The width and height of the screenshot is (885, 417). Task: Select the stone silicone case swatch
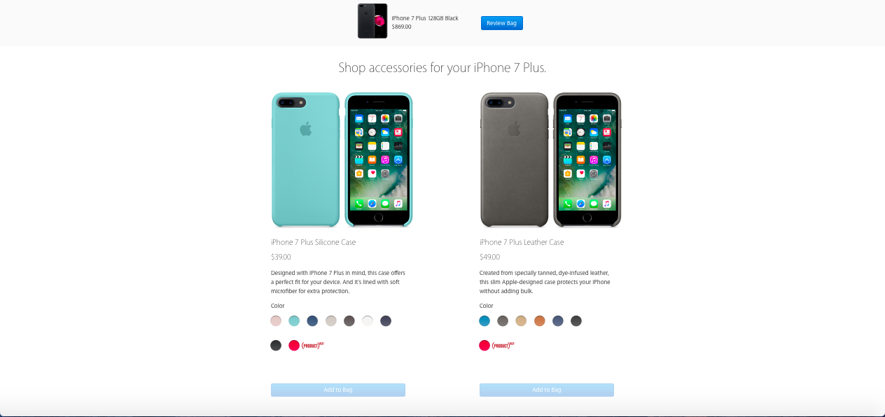tap(331, 321)
